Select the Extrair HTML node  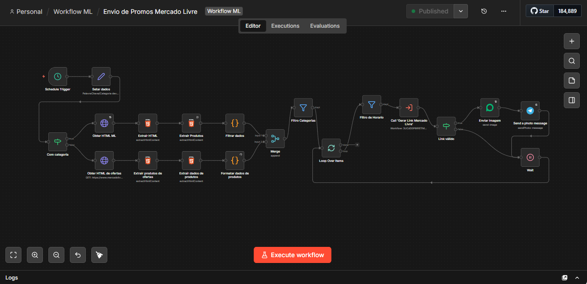pyautogui.click(x=148, y=123)
